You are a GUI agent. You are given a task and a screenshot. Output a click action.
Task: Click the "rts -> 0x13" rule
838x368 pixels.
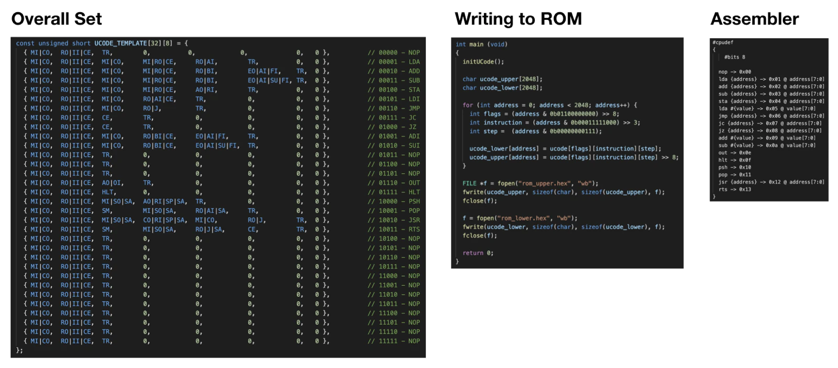tap(734, 189)
